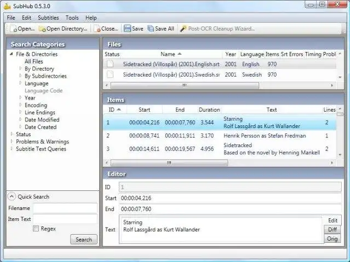
Task: Select the Language Code tree item
Action: [43, 91]
